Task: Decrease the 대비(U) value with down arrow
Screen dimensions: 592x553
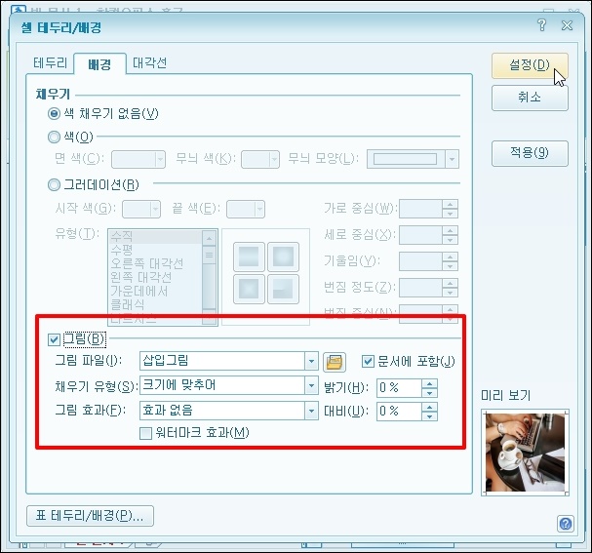Action: click(430, 416)
